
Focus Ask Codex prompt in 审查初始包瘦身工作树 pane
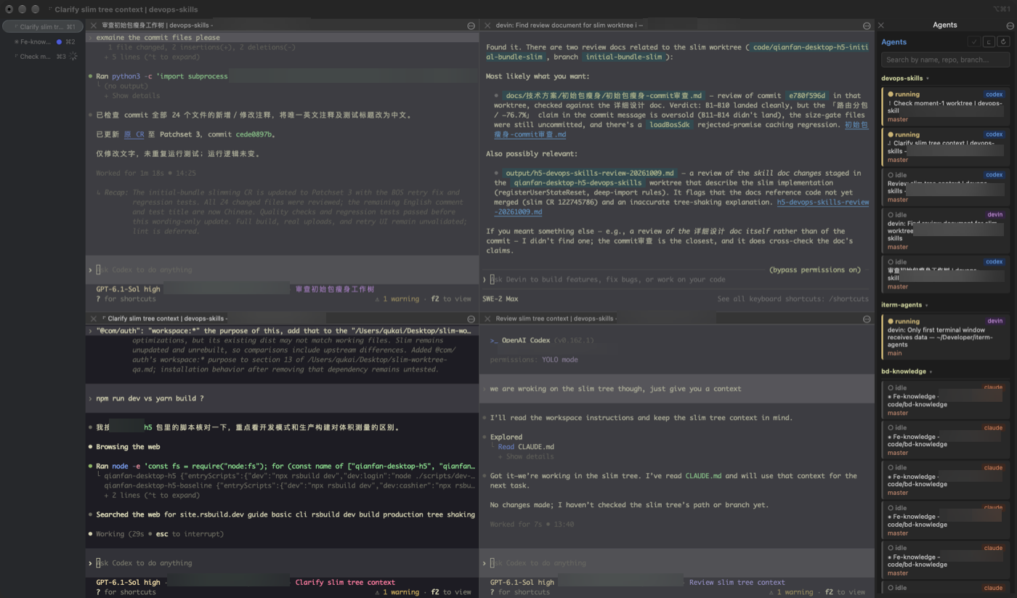(x=282, y=270)
